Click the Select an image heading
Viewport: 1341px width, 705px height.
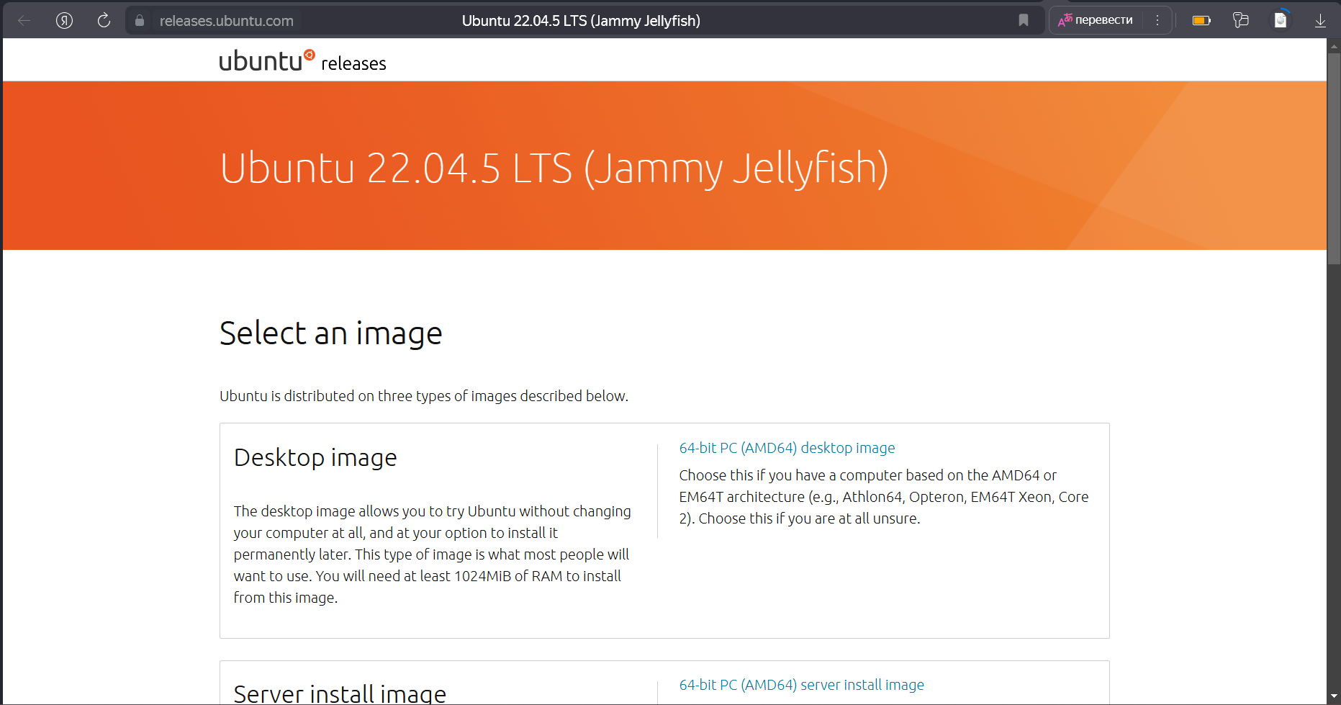coord(330,333)
